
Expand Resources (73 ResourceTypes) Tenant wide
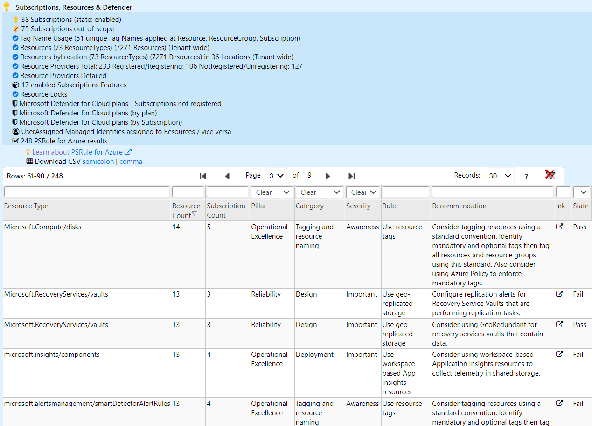pos(115,48)
